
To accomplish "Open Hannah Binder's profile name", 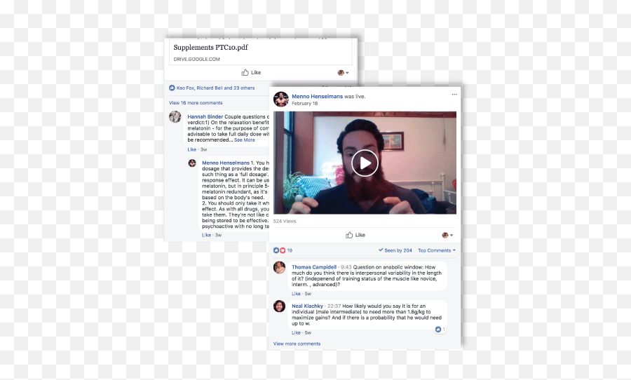I will (205, 117).
